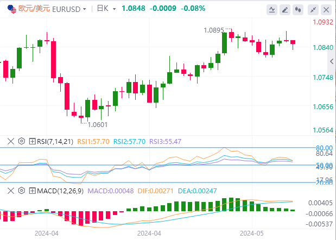The image size is (336, 240).
Task: Click the DIF:0.00271 value
Action: pyautogui.click(x=155, y=191)
